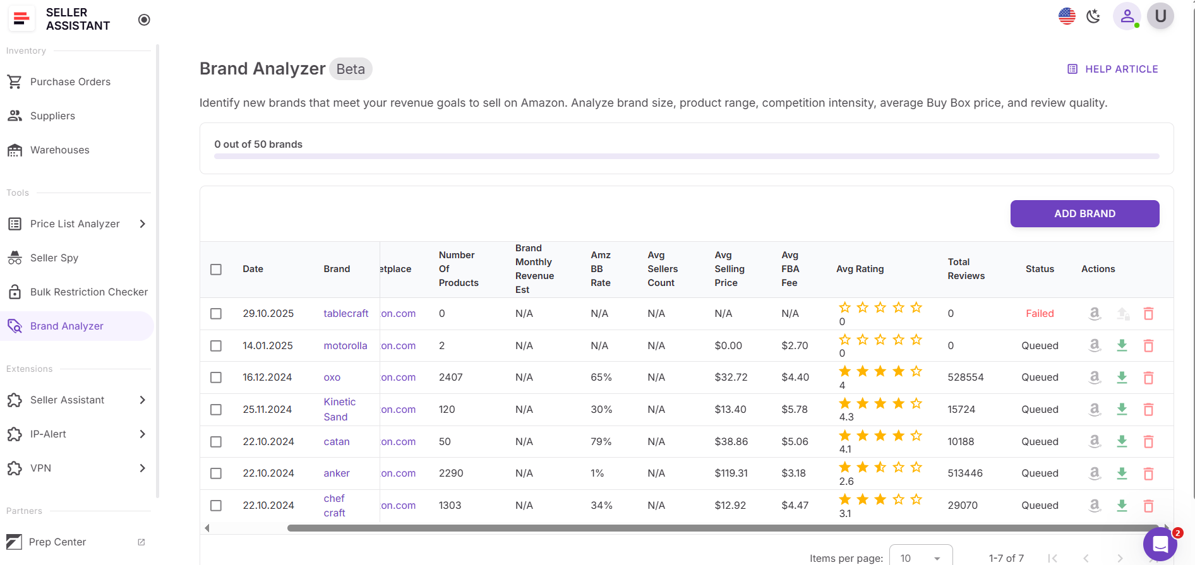The image size is (1195, 565).
Task: Delete the anker brand row
Action: tap(1148, 473)
